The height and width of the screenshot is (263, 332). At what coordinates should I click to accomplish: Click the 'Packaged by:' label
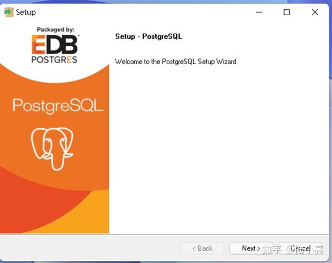coord(55,29)
